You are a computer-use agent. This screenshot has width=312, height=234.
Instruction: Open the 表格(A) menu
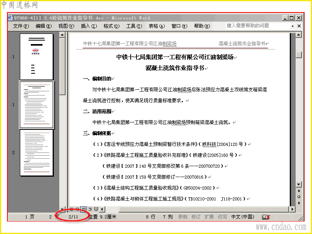click(157, 26)
